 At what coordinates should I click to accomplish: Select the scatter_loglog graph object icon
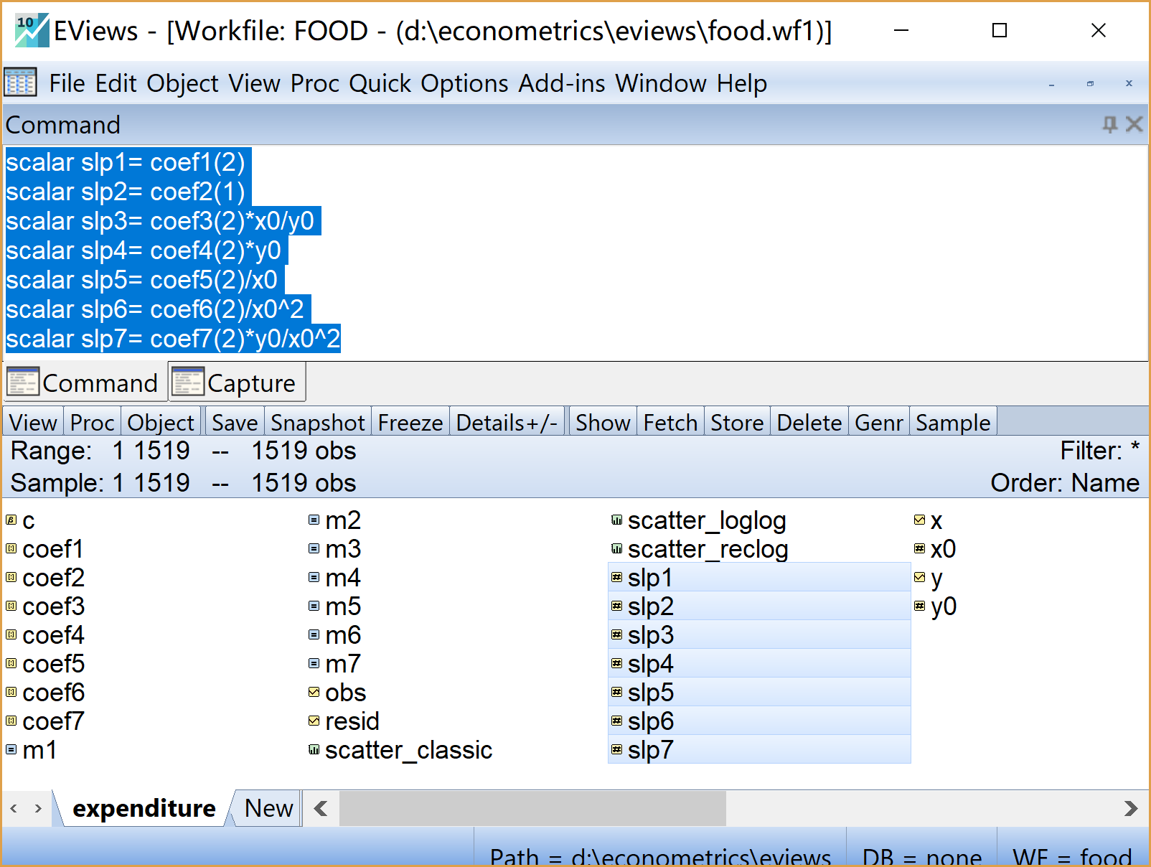tap(616, 520)
